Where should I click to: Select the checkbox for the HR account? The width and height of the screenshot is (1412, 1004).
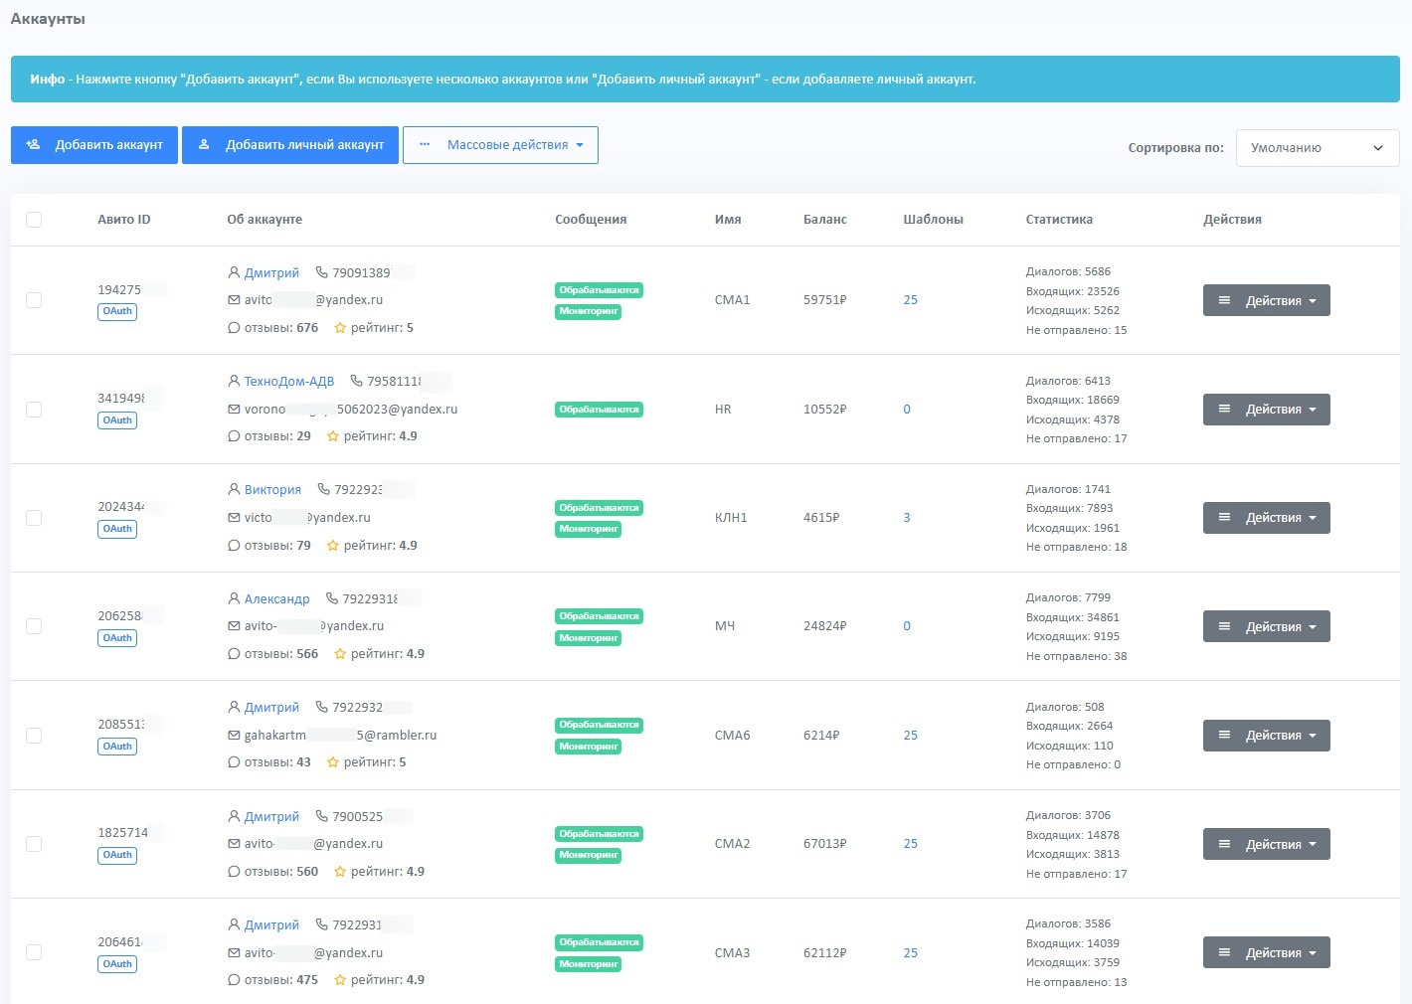coord(34,410)
